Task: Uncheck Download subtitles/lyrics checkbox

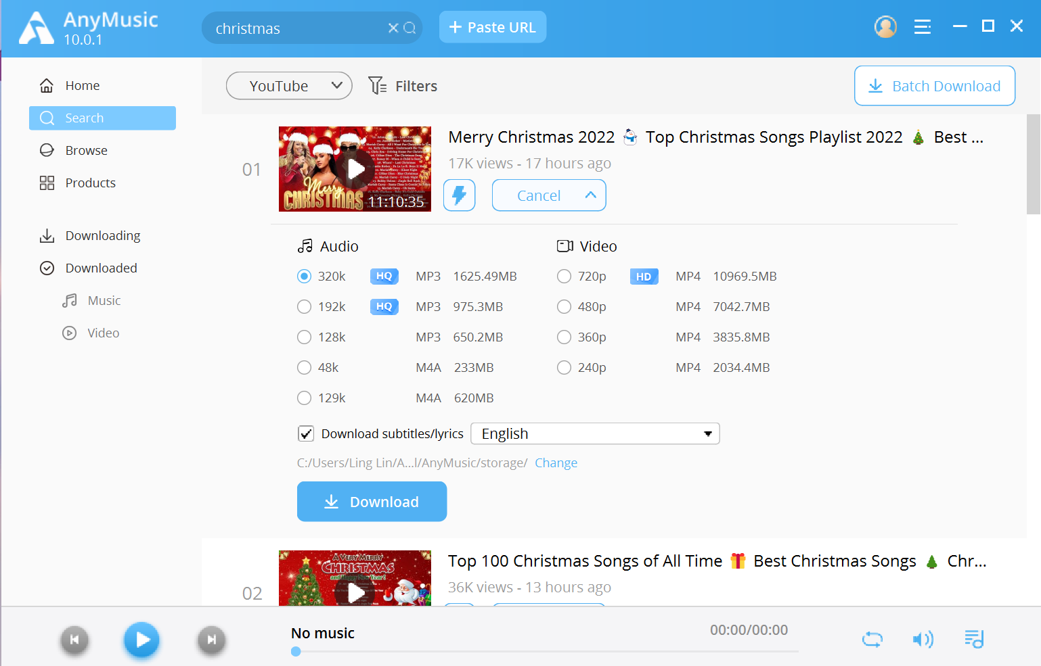Action: click(306, 434)
